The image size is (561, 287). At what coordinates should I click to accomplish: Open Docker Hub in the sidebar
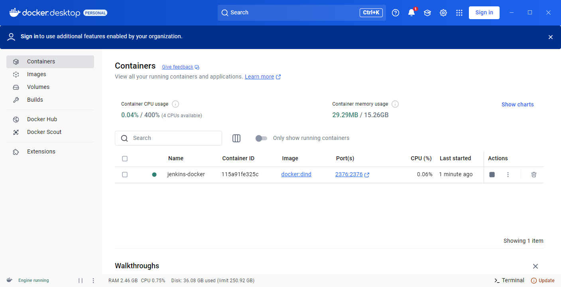point(50,120)
